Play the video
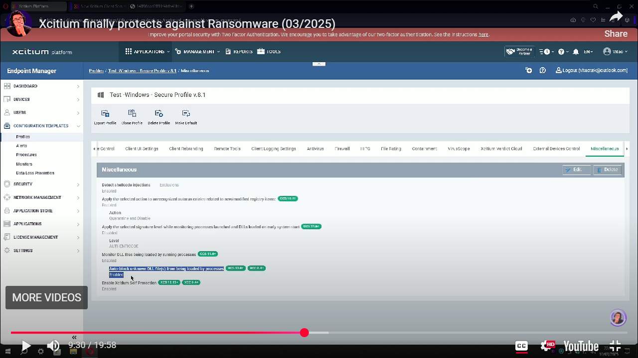 pyautogui.click(x=26, y=346)
